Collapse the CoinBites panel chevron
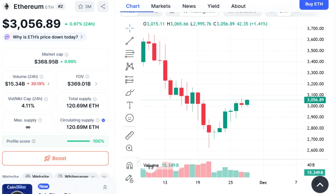 105,187
